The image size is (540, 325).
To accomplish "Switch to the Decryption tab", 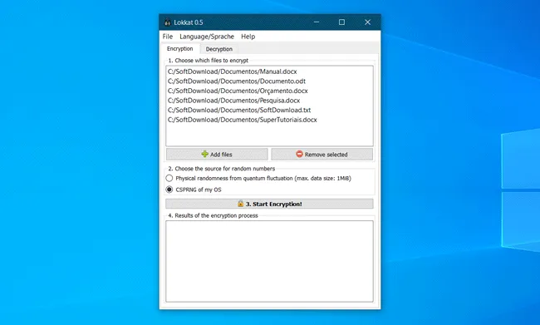I will tap(219, 49).
